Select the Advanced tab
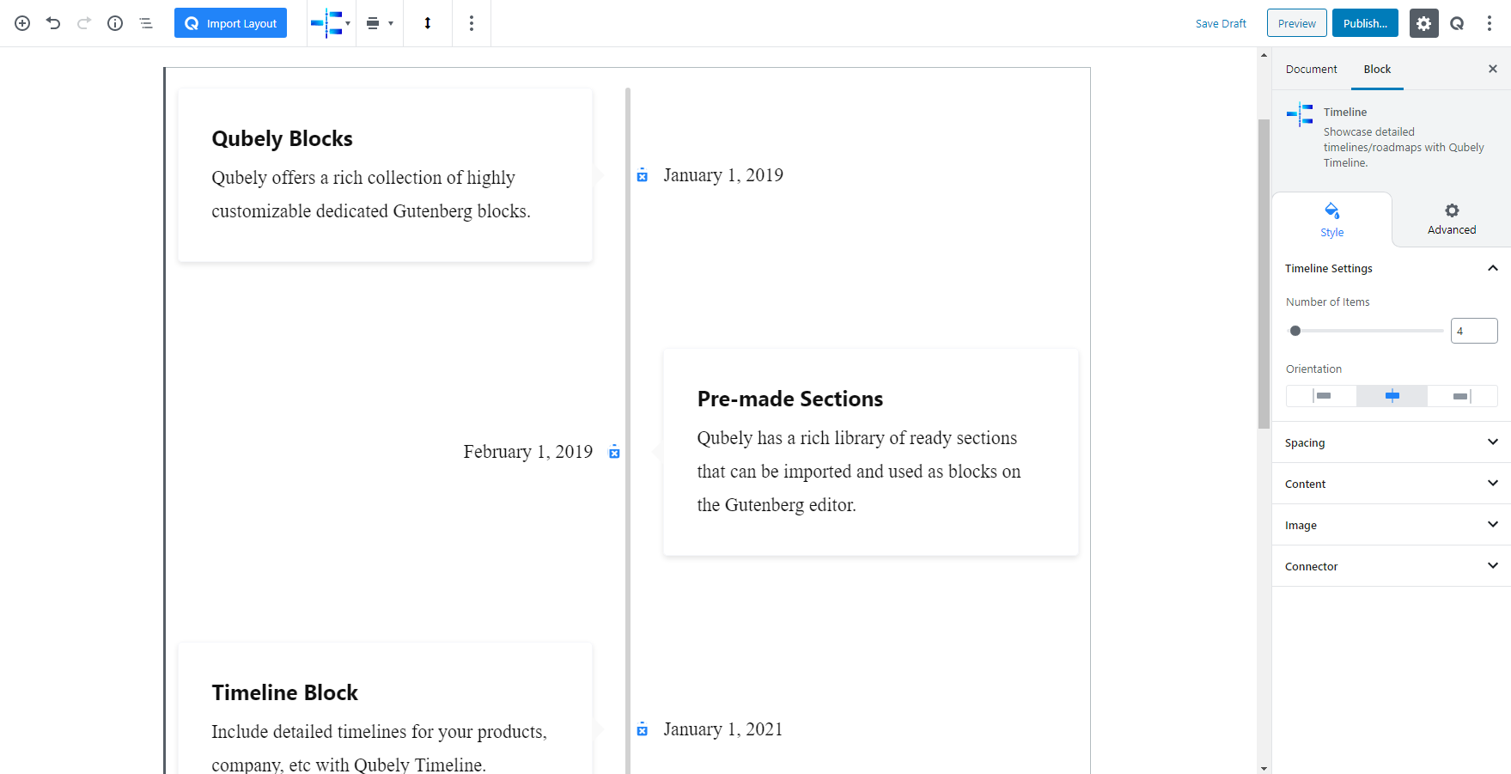1511x774 pixels. click(1452, 220)
